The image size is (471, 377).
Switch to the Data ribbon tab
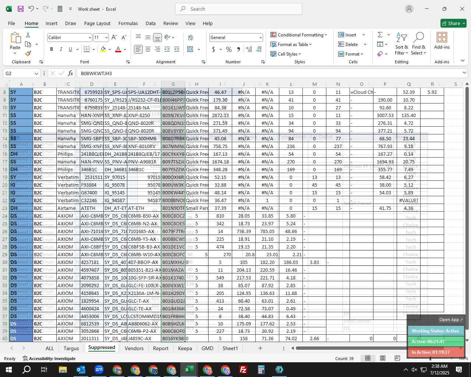[x=150, y=23]
